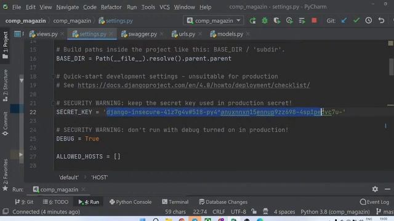394x221 pixels.
Task: Open Python 3.8 interpreter selector
Action: [335, 212]
